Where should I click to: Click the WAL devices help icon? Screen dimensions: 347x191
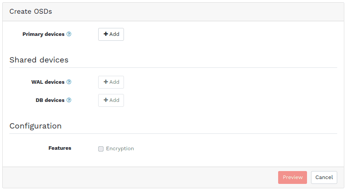click(x=69, y=82)
